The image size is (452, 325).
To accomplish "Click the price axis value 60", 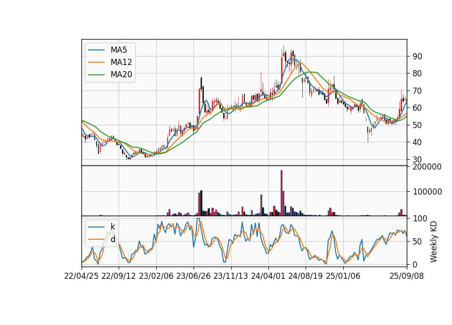I will click(418, 108).
